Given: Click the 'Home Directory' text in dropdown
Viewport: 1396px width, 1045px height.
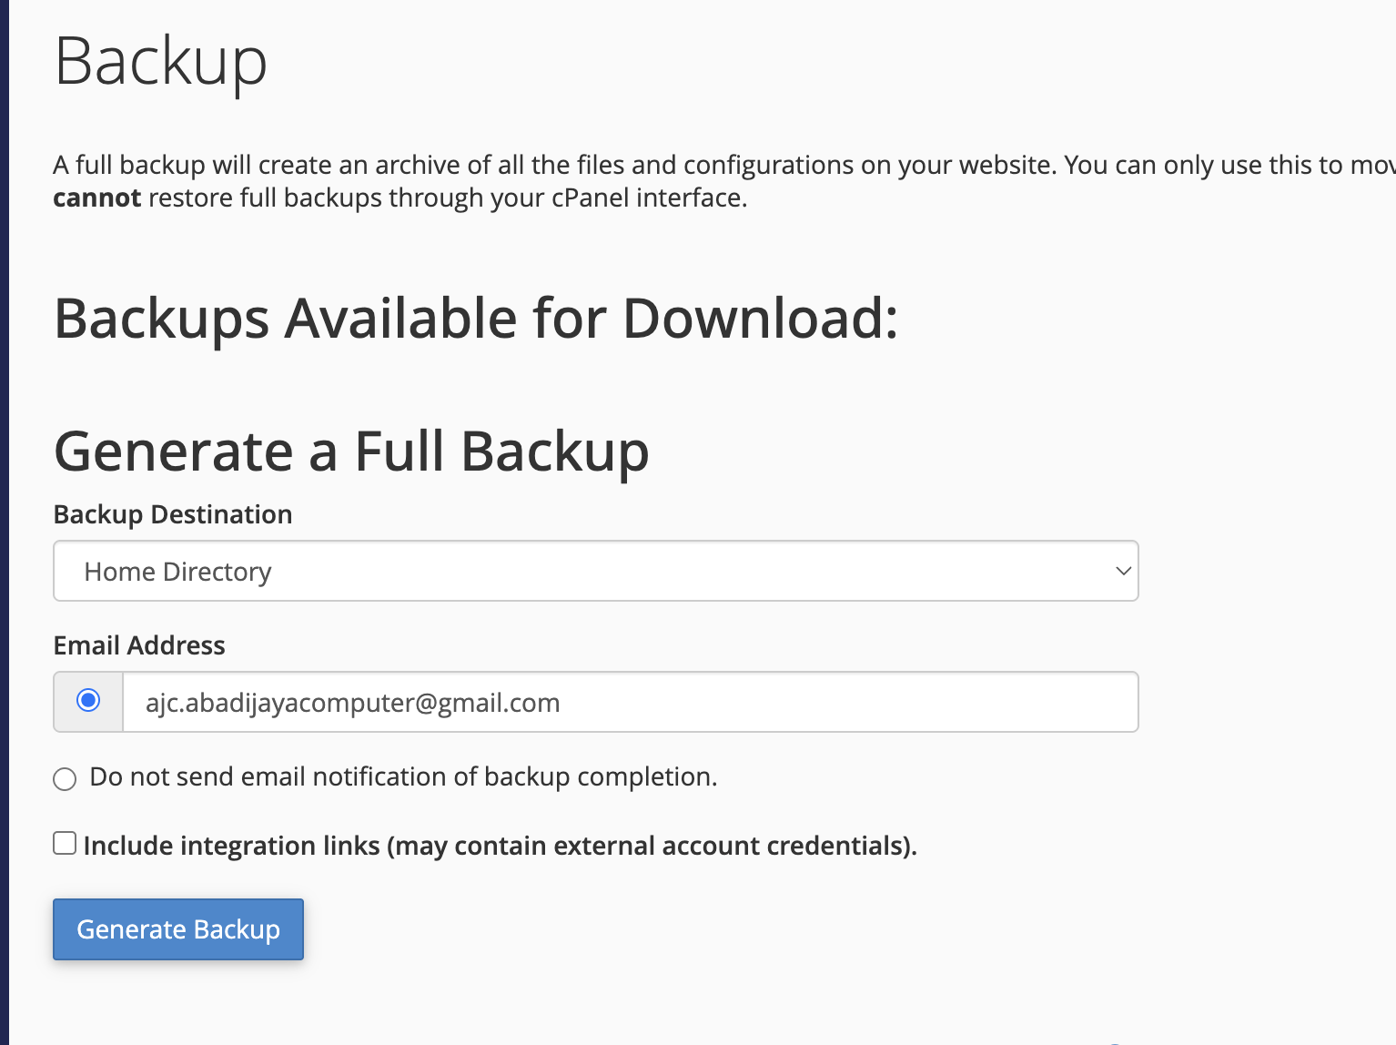Looking at the screenshot, I should pos(177,572).
